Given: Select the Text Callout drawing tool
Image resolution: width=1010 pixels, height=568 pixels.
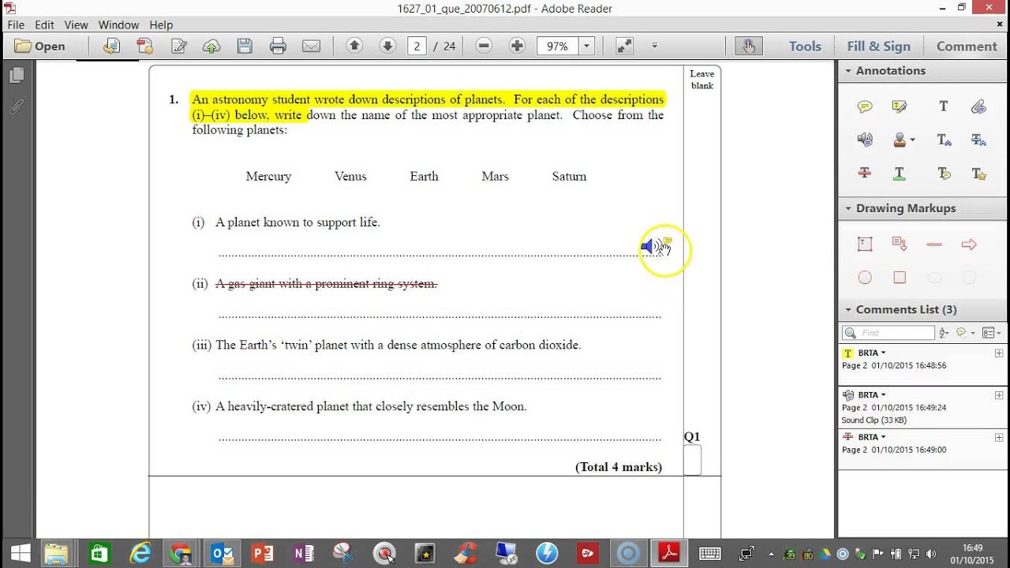Looking at the screenshot, I should [x=900, y=245].
